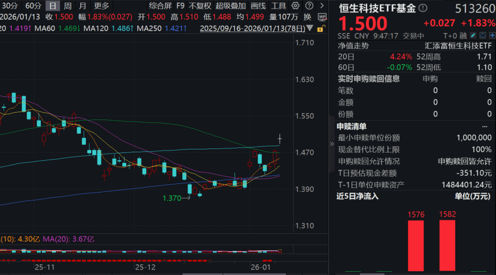This screenshot has width=496, height=275.
Task: Toggle 不复权 adjustment mode
Action: pos(199,6)
